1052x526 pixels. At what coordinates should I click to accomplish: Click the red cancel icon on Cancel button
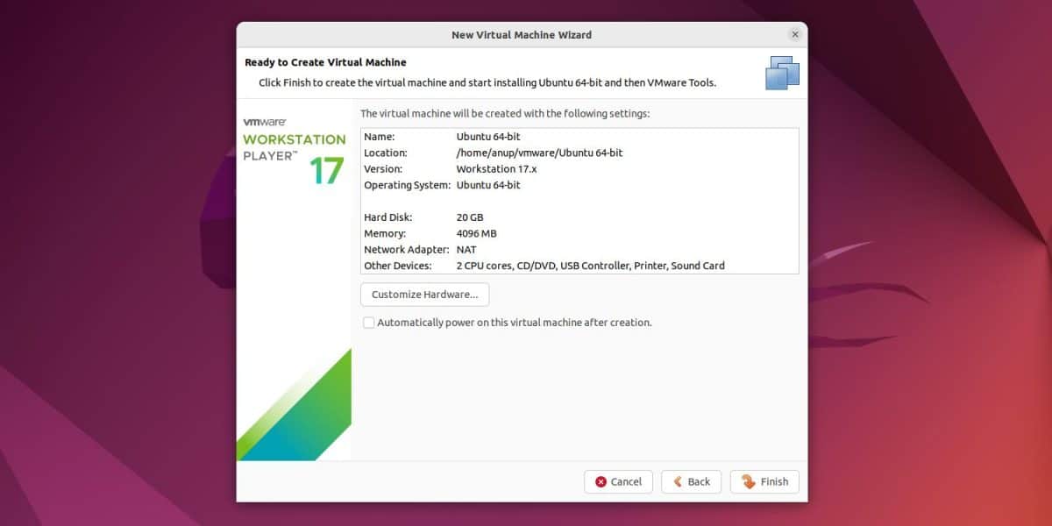[x=601, y=481]
